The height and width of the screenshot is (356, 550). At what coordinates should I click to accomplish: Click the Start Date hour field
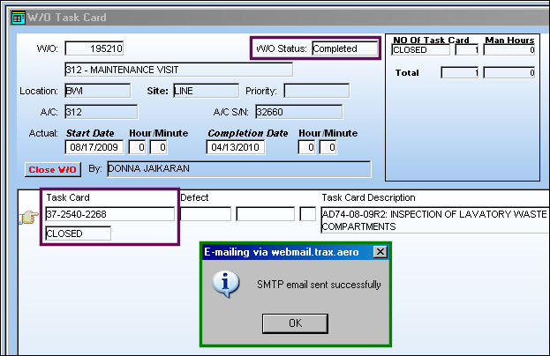point(137,147)
